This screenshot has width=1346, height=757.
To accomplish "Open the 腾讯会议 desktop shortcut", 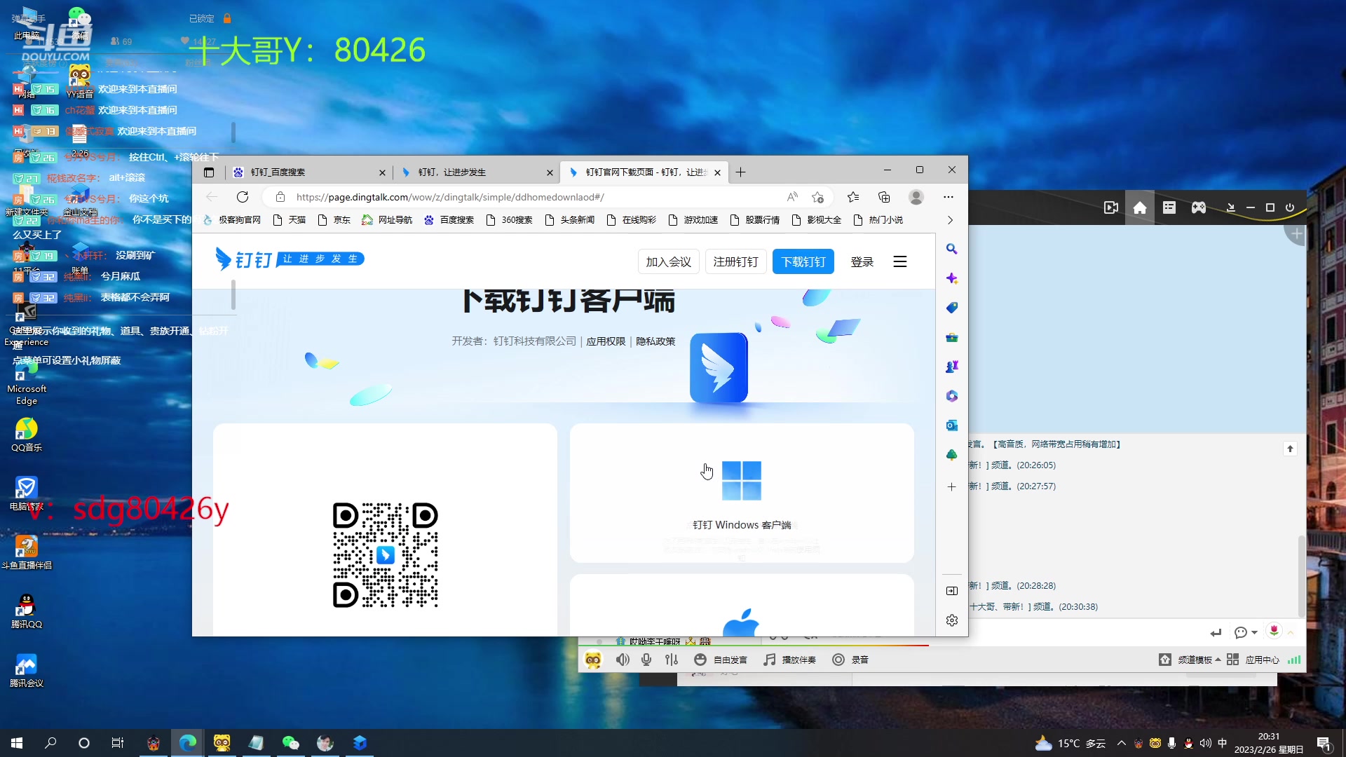I will 27,670.
